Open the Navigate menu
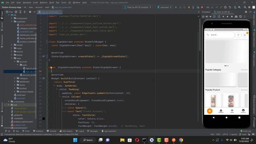This screenshot has width=256, height=144. pos(27,3)
